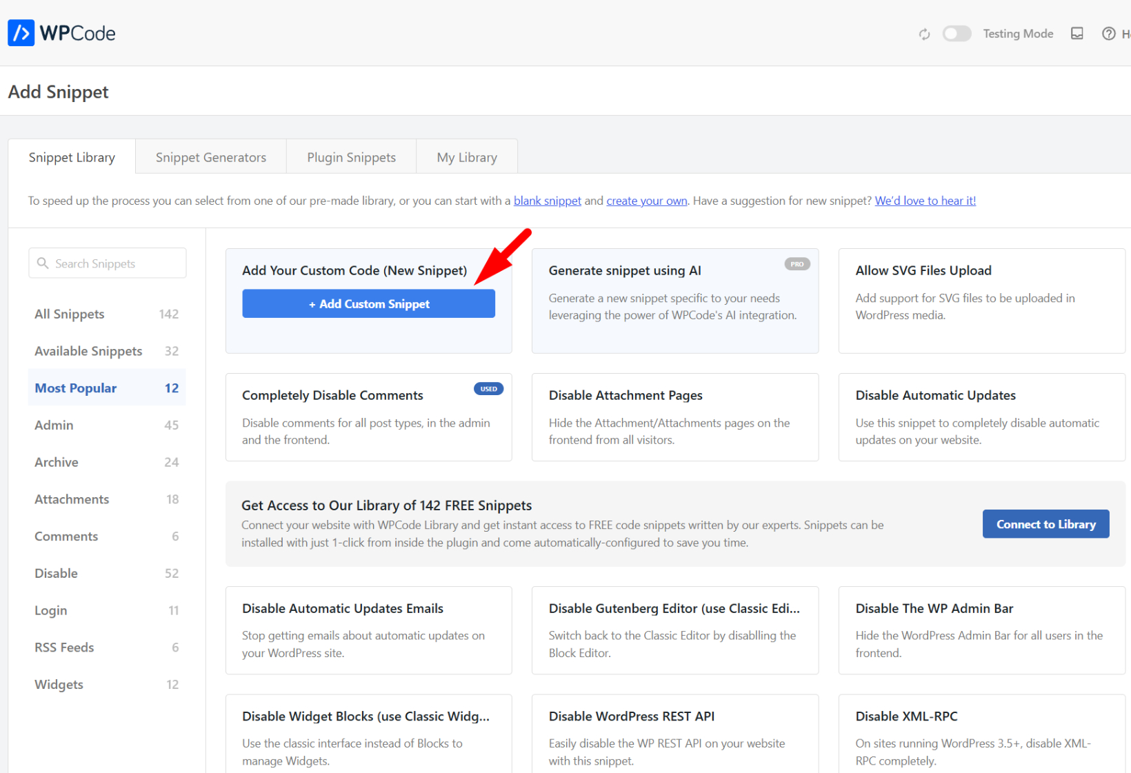Select Available Snippets category

pyautogui.click(x=107, y=351)
